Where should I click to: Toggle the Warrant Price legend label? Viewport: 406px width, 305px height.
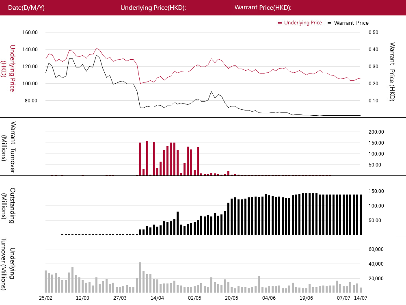click(351, 23)
